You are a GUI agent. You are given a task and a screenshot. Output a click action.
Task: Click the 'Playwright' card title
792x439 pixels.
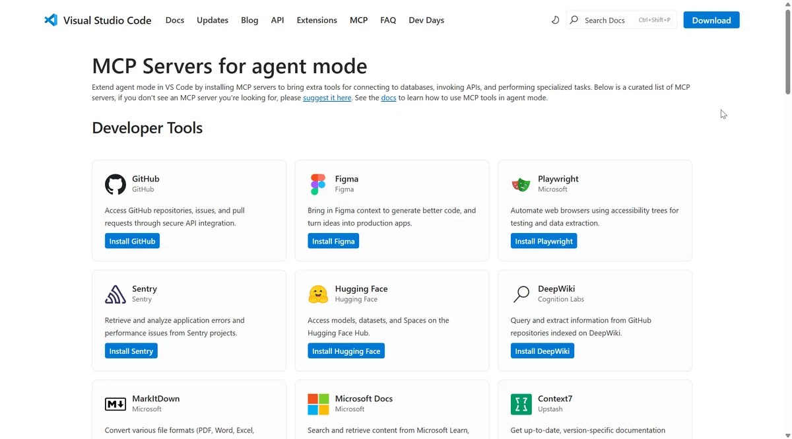pyautogui.click(x=558, y=178)
